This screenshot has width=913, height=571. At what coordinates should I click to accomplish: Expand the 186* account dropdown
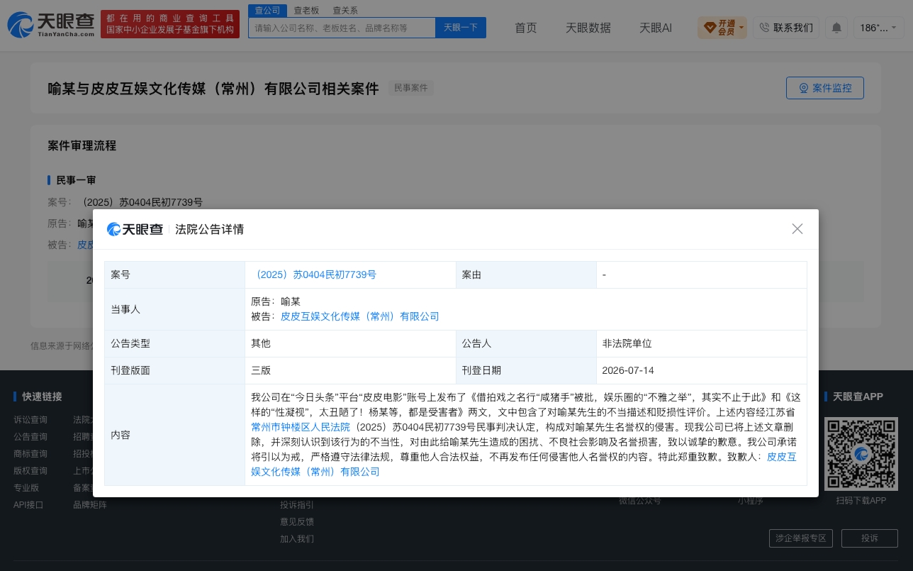pyautogui.click(x=879, y=28)
